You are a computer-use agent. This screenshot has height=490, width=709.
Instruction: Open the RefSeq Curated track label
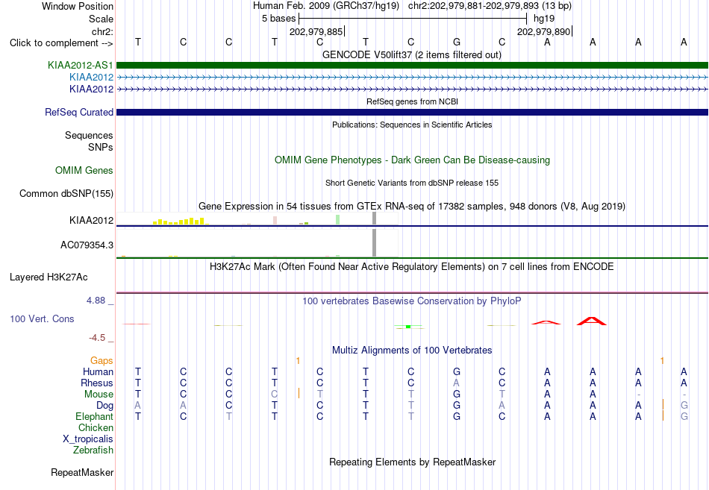79,112
